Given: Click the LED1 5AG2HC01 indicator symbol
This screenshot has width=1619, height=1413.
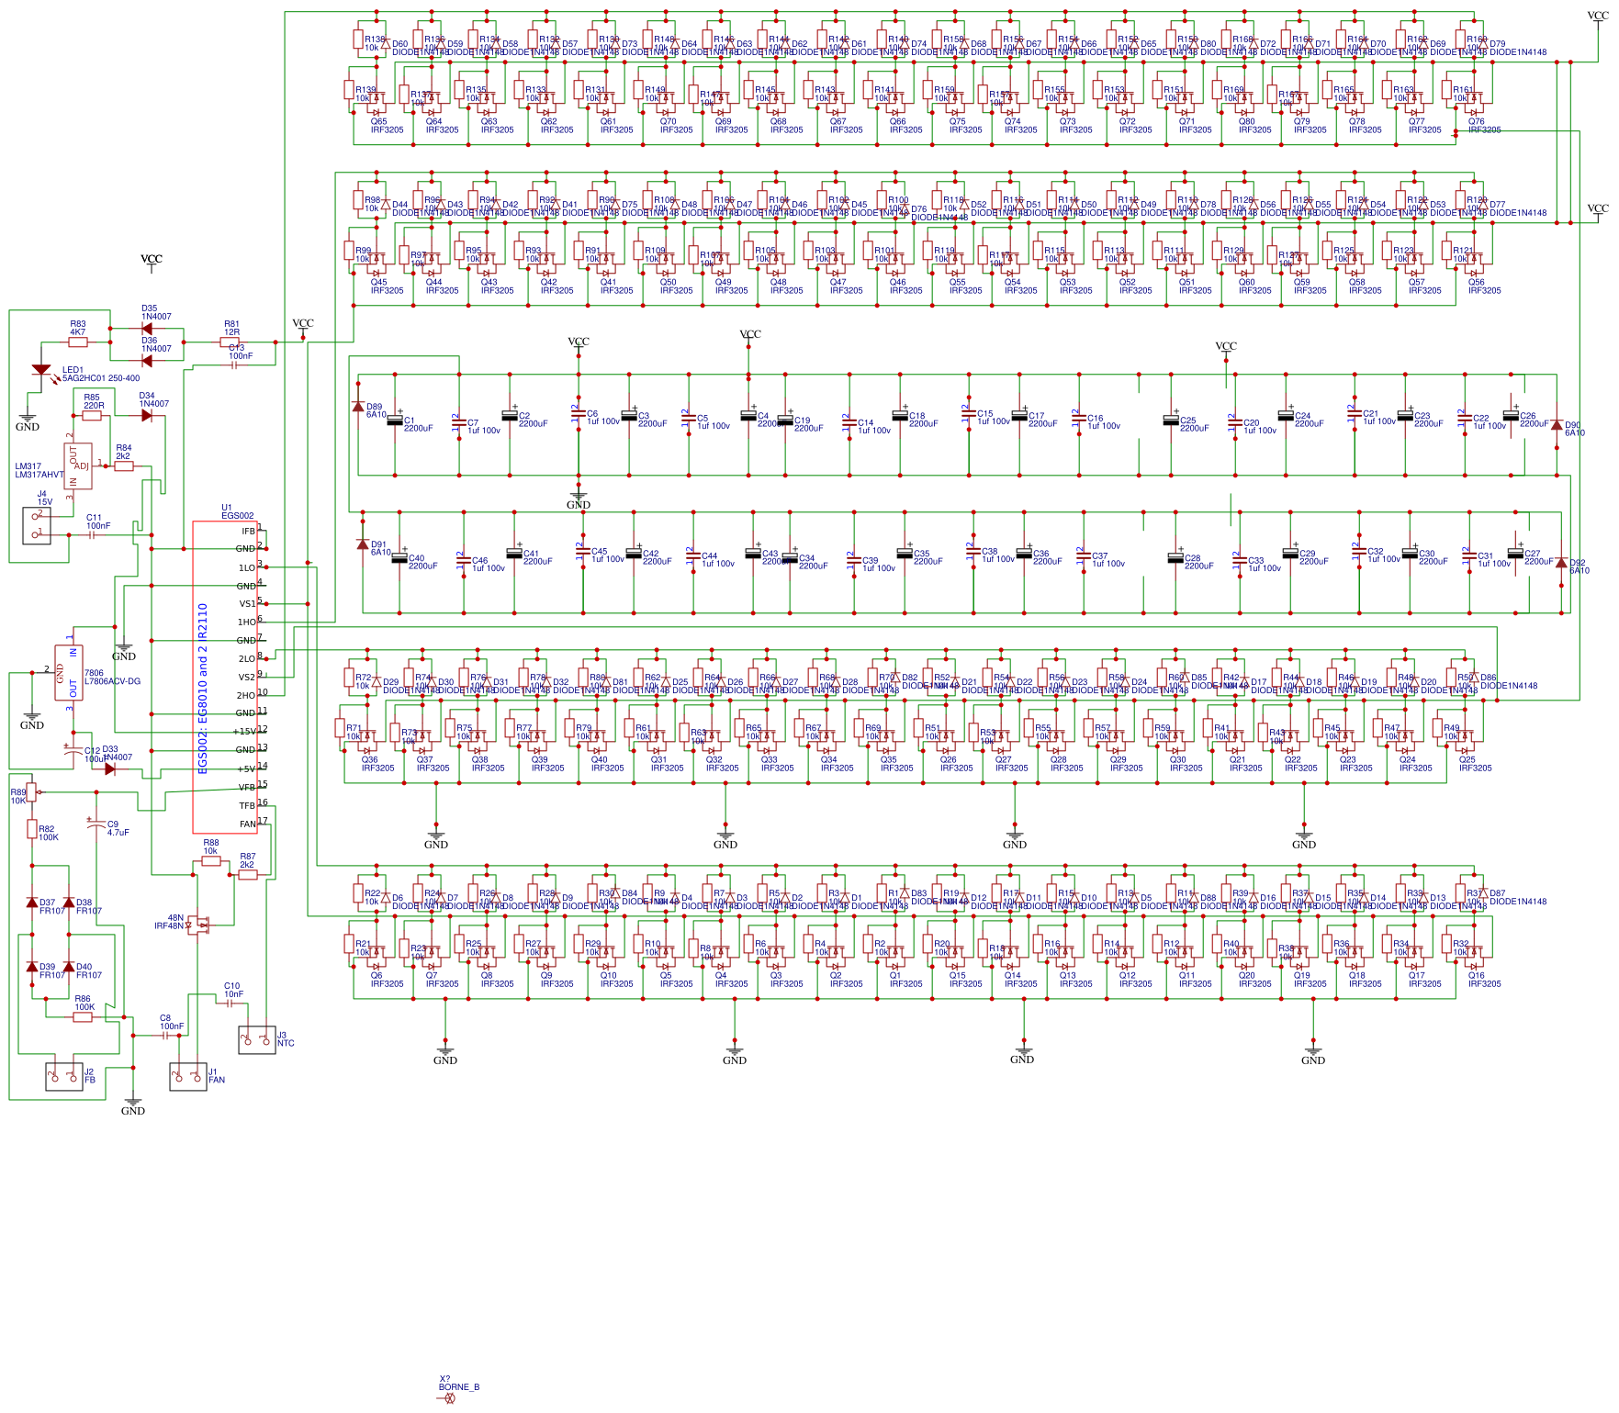Looking at the screenshot, I should (40, 370).
